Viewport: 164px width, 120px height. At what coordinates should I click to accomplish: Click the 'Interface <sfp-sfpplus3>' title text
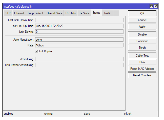coord(18,7)
